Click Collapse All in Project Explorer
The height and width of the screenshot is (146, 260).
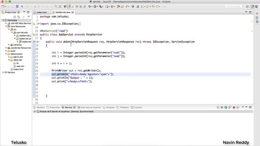[15, 17]
